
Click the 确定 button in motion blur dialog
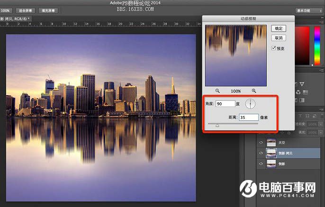tap(279, 28)
